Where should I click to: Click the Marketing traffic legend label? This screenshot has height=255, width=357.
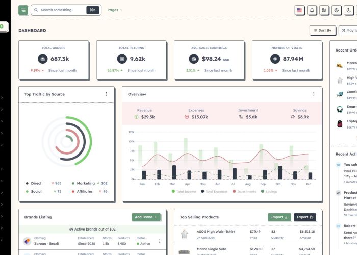(x=86, y=183)
